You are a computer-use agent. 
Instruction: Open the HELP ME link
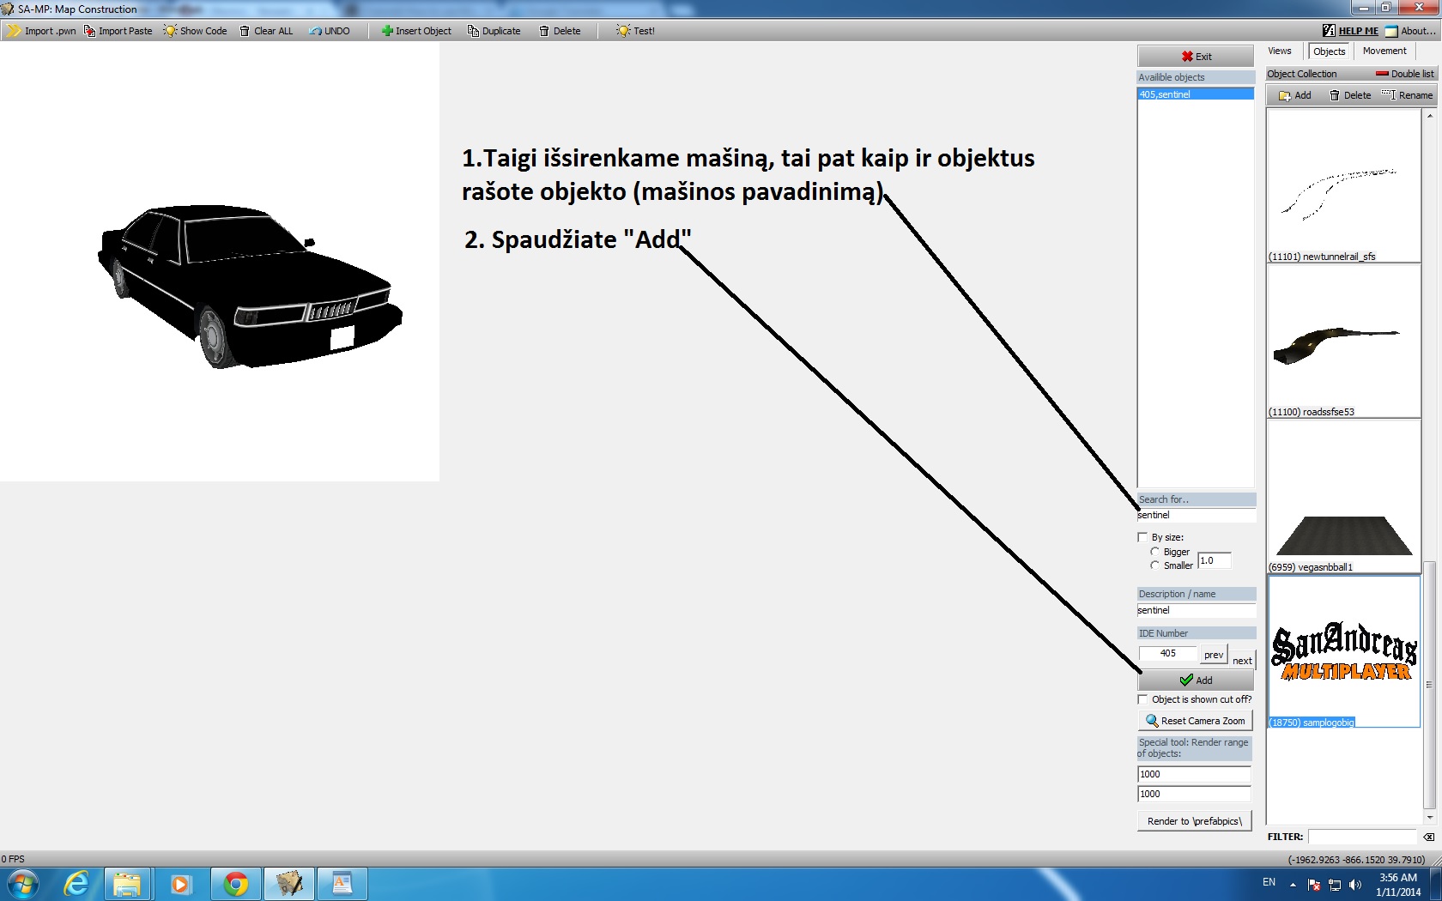click(x=1350, y=31)
